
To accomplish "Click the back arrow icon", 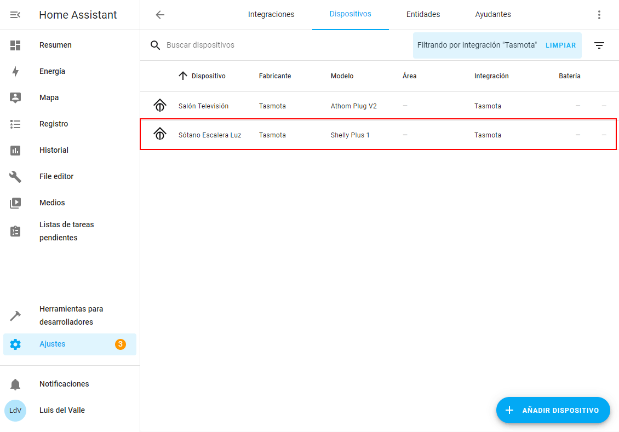I will coord(160,15).
